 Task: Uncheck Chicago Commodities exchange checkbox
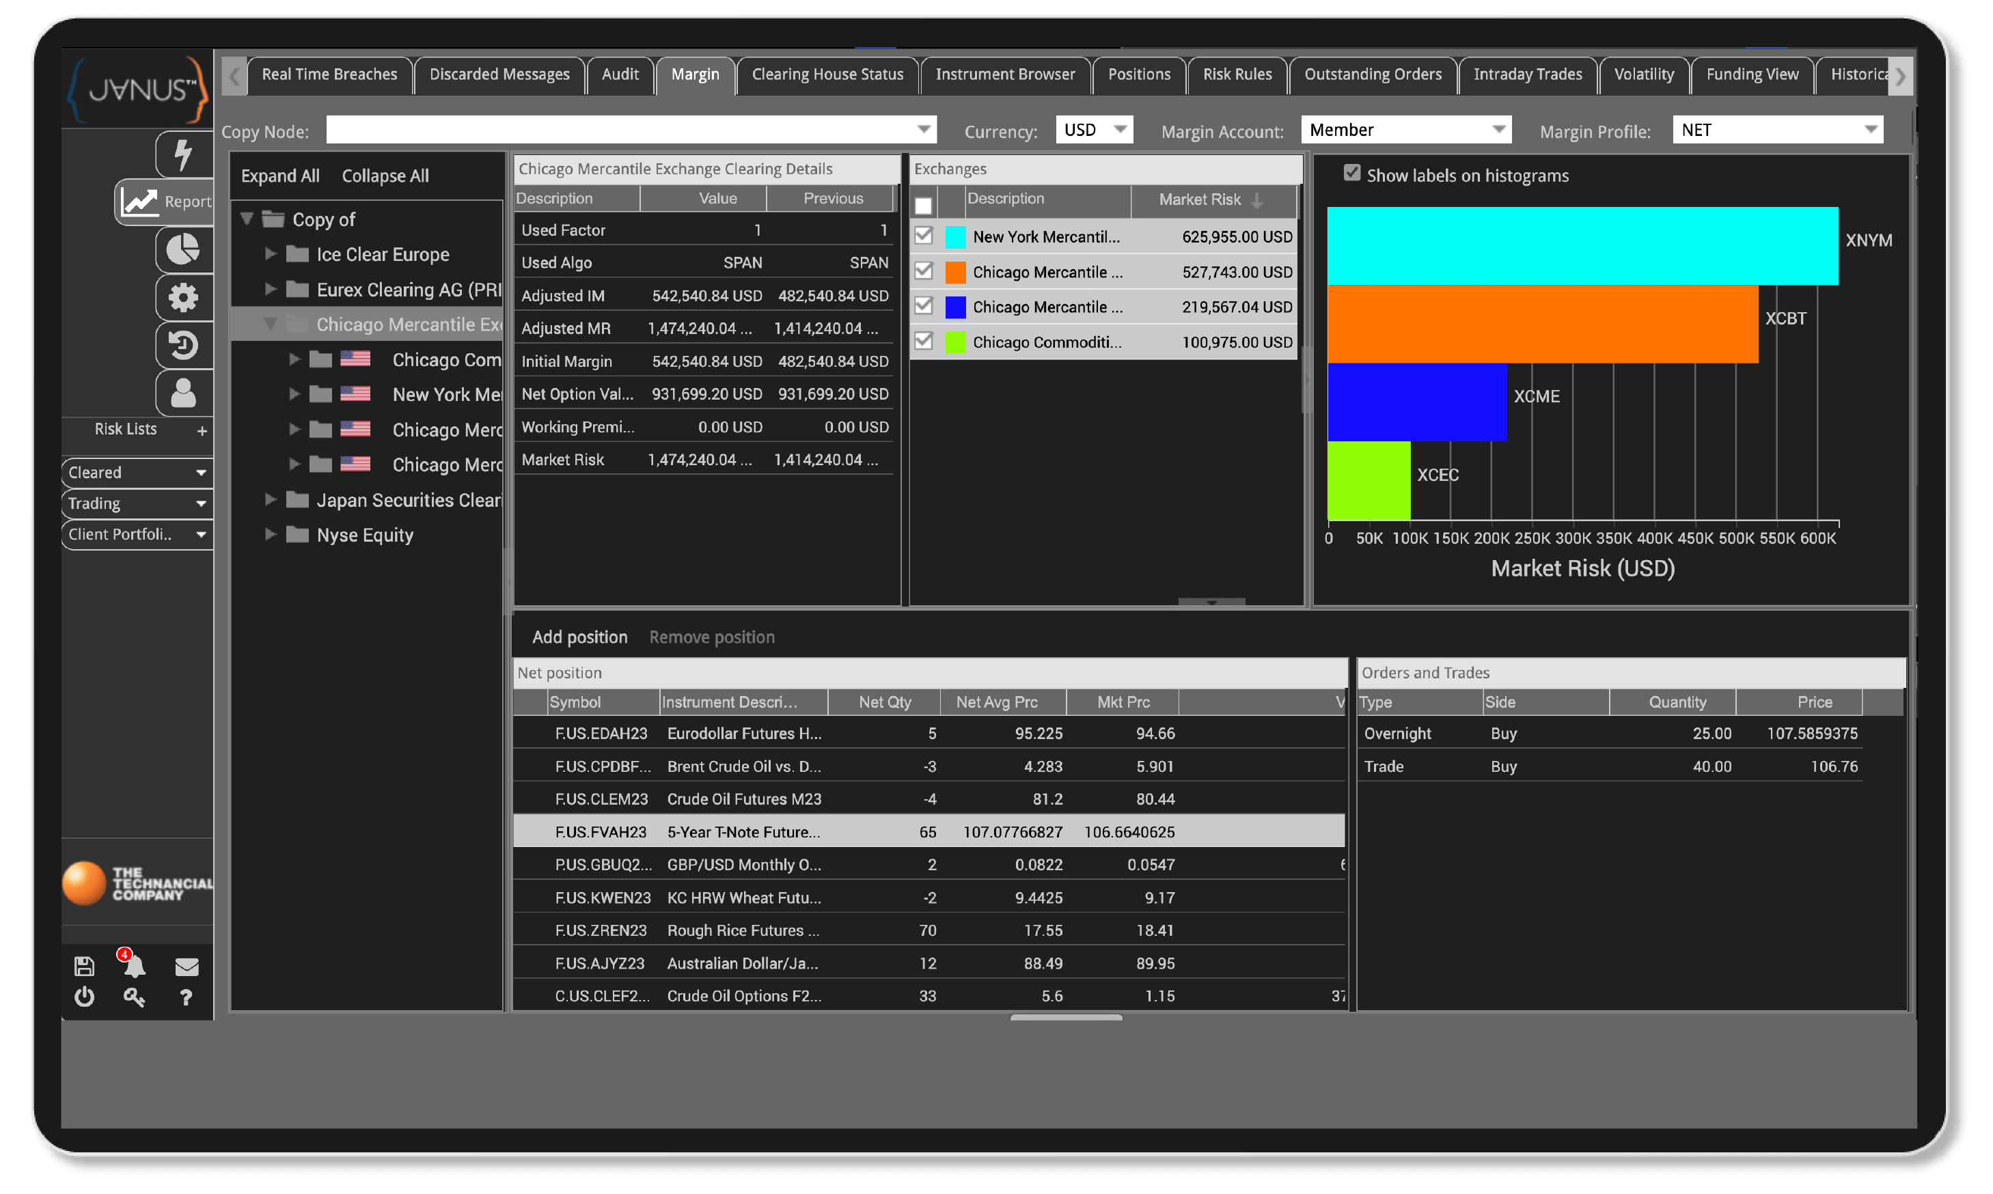click(924, 341)
